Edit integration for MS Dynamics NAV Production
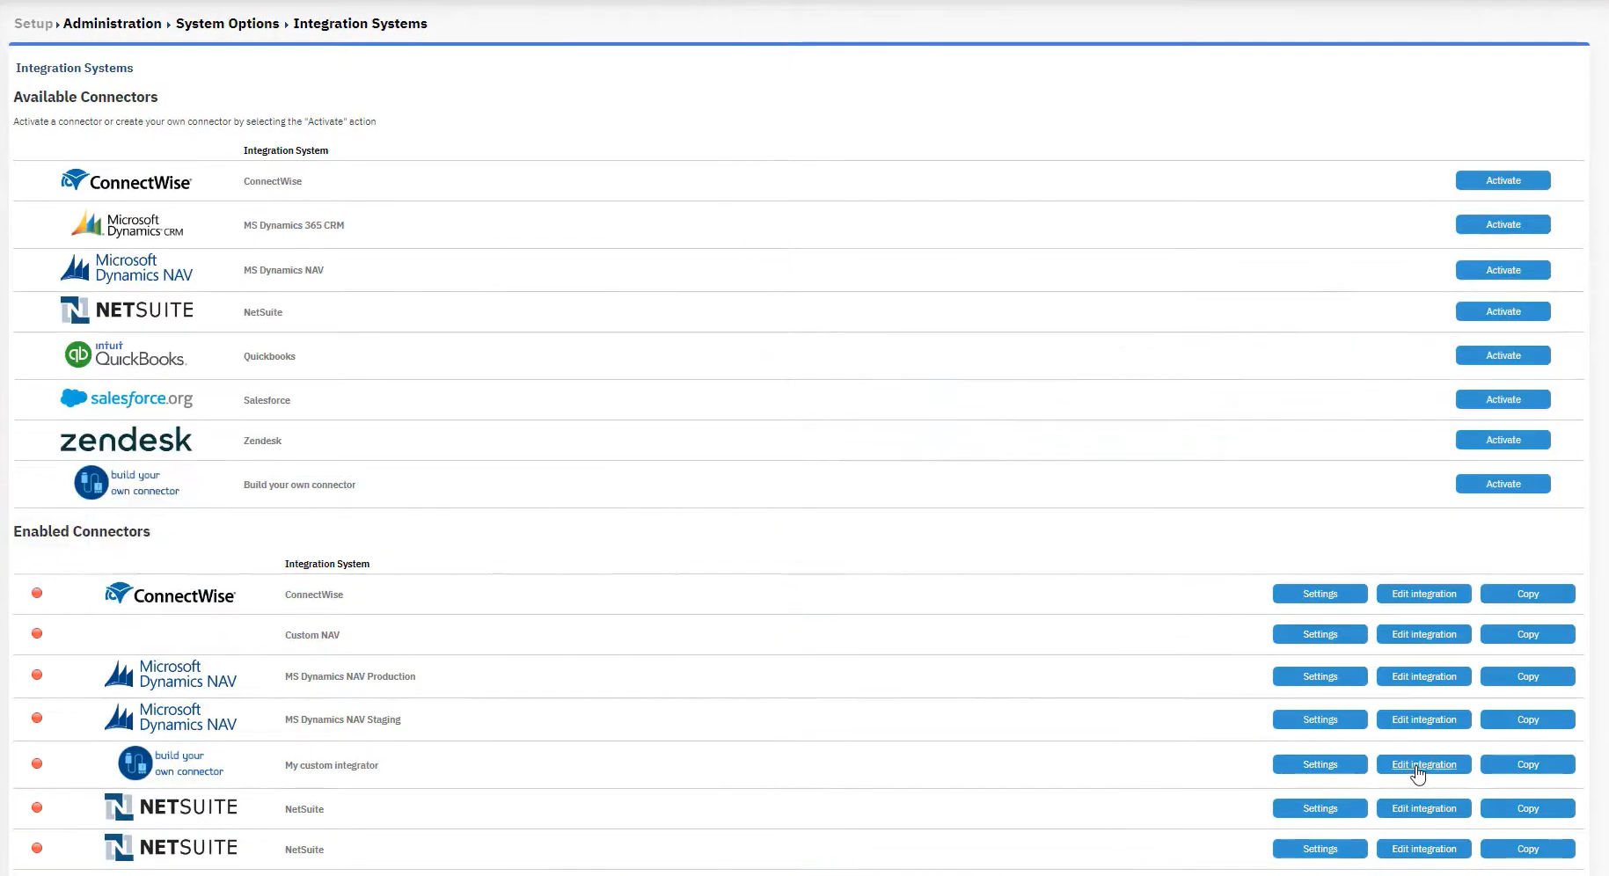The height and width of the screenshot is (876, 1609). coord(1423,676)
